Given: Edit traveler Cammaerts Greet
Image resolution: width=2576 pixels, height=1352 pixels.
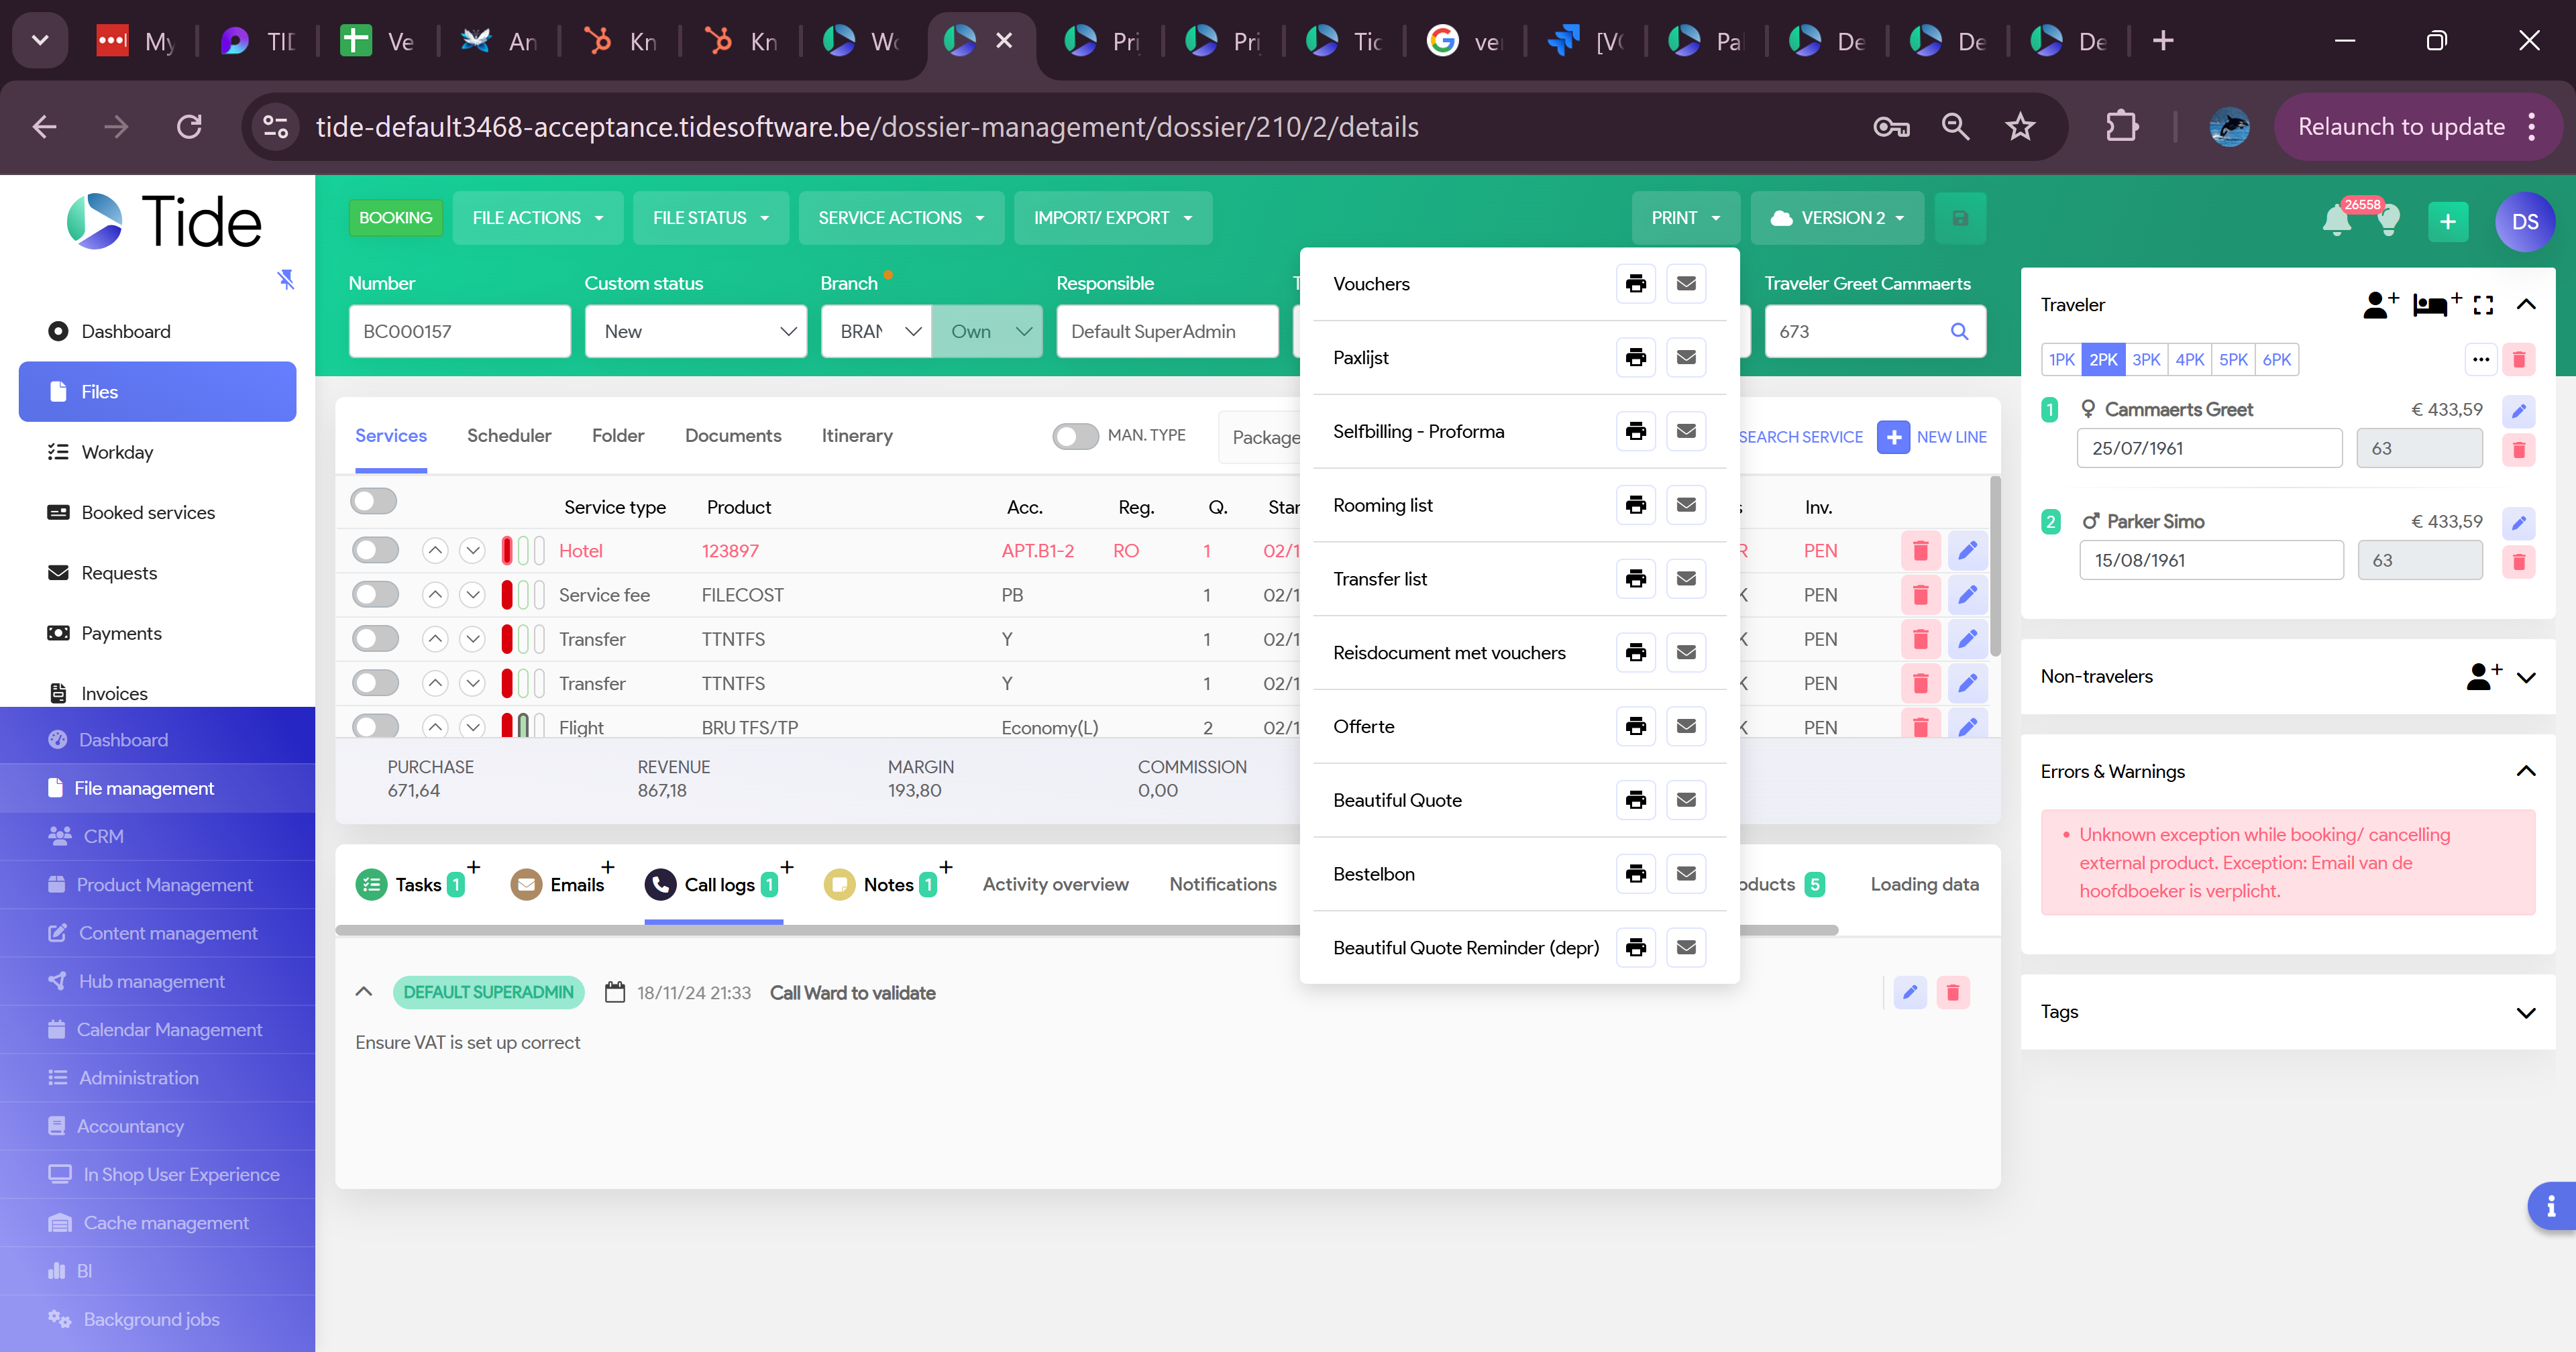Looking at the screenshot, I should [x=2518, y=411].
